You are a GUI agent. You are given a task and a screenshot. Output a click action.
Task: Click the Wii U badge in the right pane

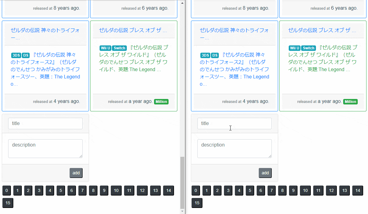point(295,48)
